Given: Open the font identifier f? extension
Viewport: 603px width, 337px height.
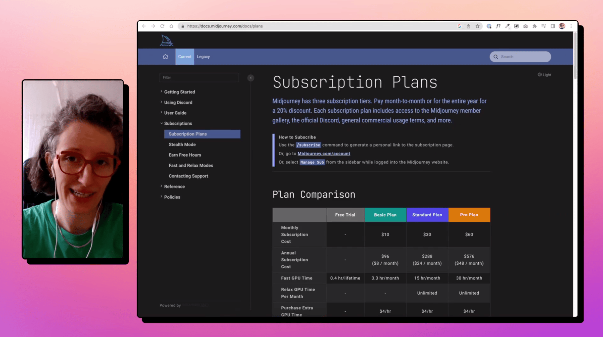Looking at the screenshot, I should (498, 26).
